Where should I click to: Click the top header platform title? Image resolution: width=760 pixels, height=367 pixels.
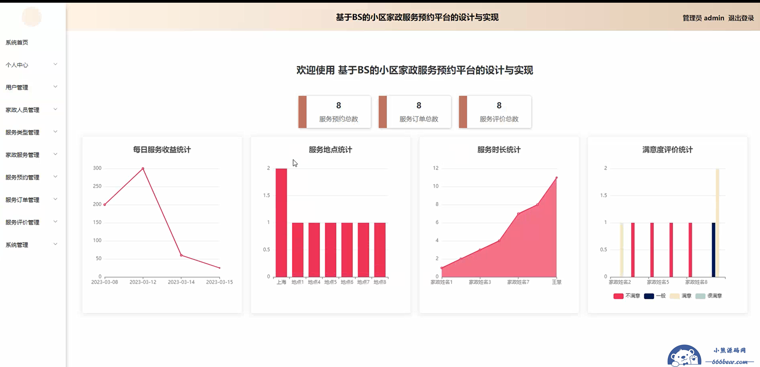[x=417, y=17]
